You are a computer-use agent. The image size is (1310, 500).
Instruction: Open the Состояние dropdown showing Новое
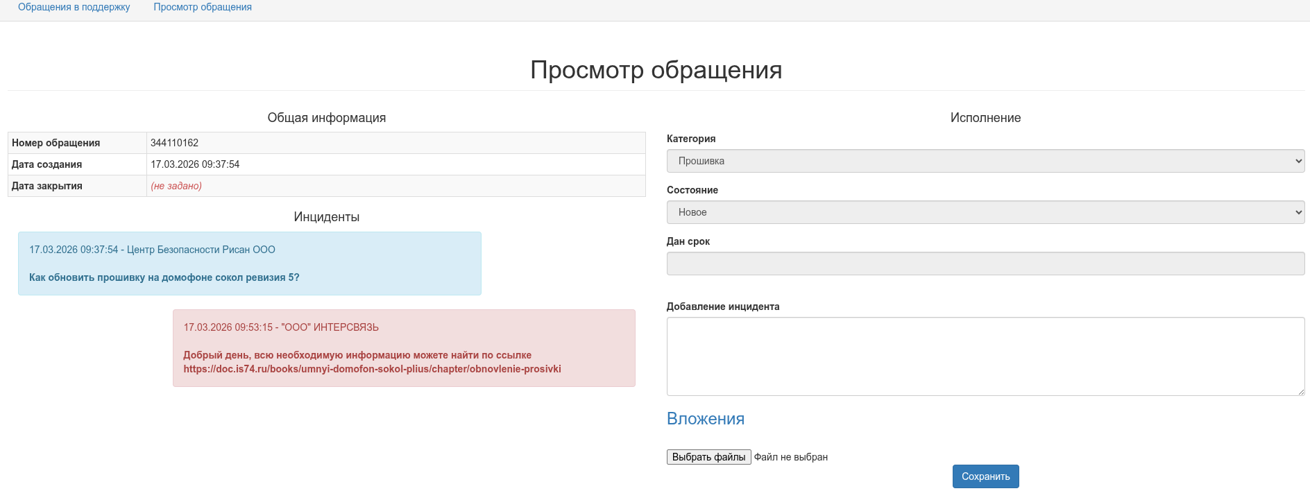(x=985, y=212)
